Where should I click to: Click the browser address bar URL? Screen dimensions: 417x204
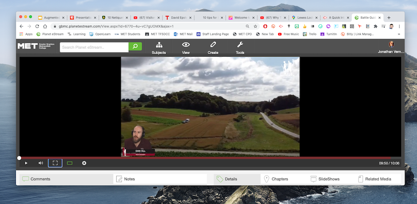116,26
